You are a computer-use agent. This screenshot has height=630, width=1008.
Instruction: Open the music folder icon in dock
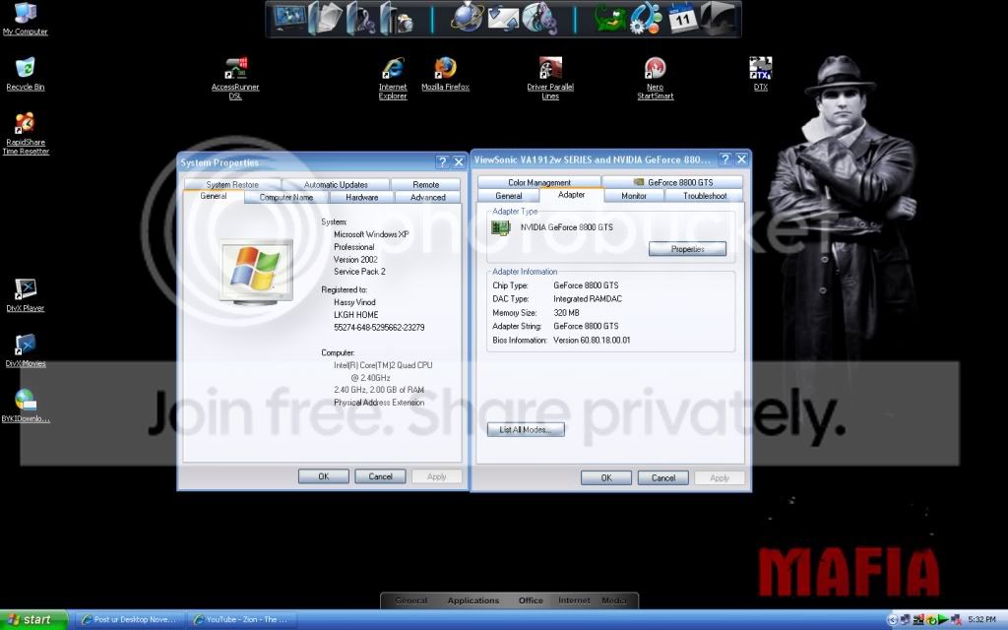point(361,18)
